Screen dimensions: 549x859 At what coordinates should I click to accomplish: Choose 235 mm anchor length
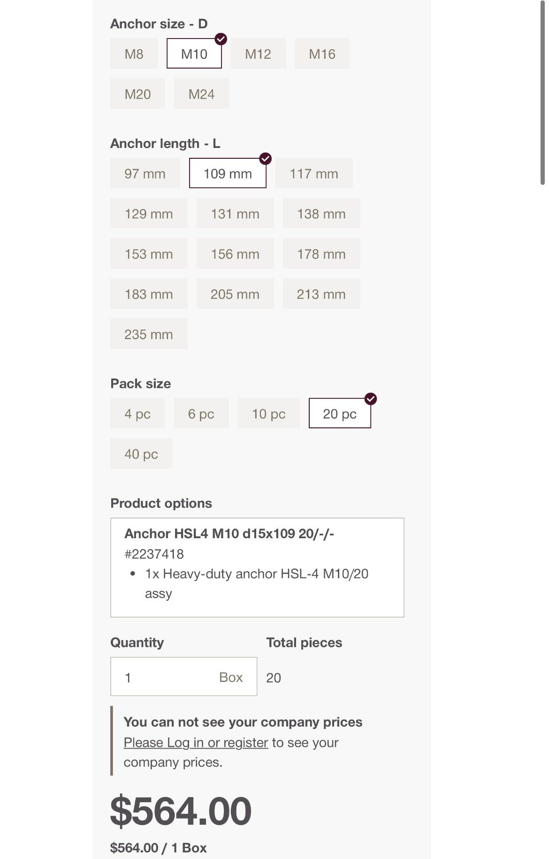pyautogui.click(x=148, y=334)
